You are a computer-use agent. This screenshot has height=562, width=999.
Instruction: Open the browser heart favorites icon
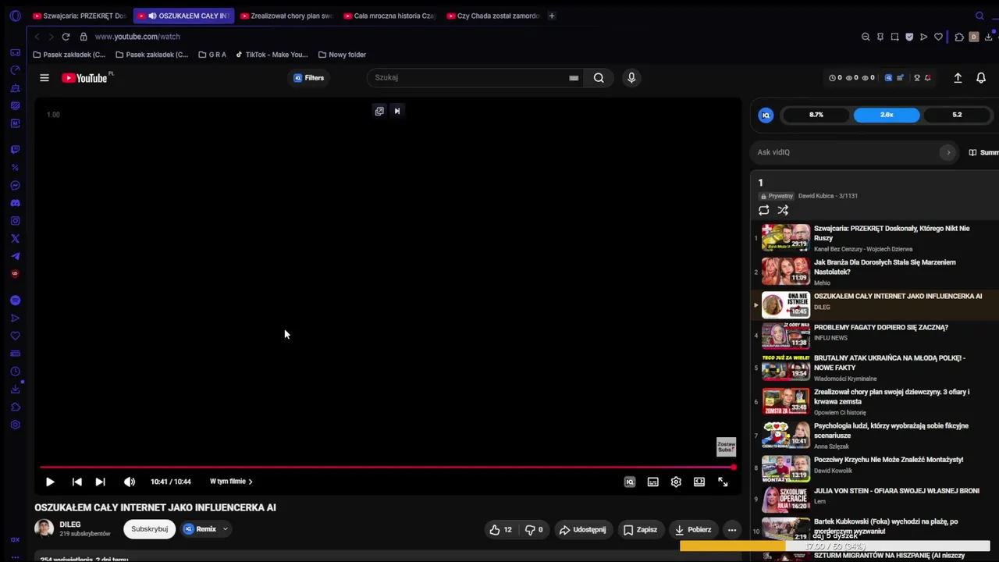(x=938, y=37)
